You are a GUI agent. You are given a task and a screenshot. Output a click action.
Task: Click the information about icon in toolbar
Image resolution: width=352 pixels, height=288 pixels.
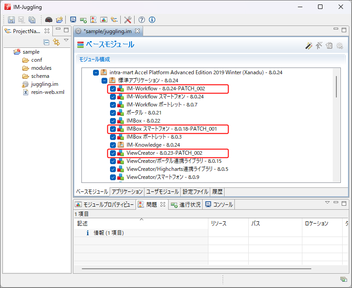pos(152,20)
